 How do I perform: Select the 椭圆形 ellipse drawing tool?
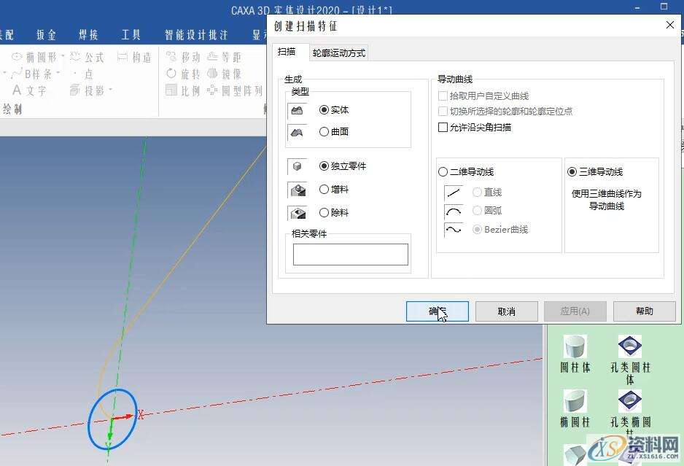coord(39,55)
